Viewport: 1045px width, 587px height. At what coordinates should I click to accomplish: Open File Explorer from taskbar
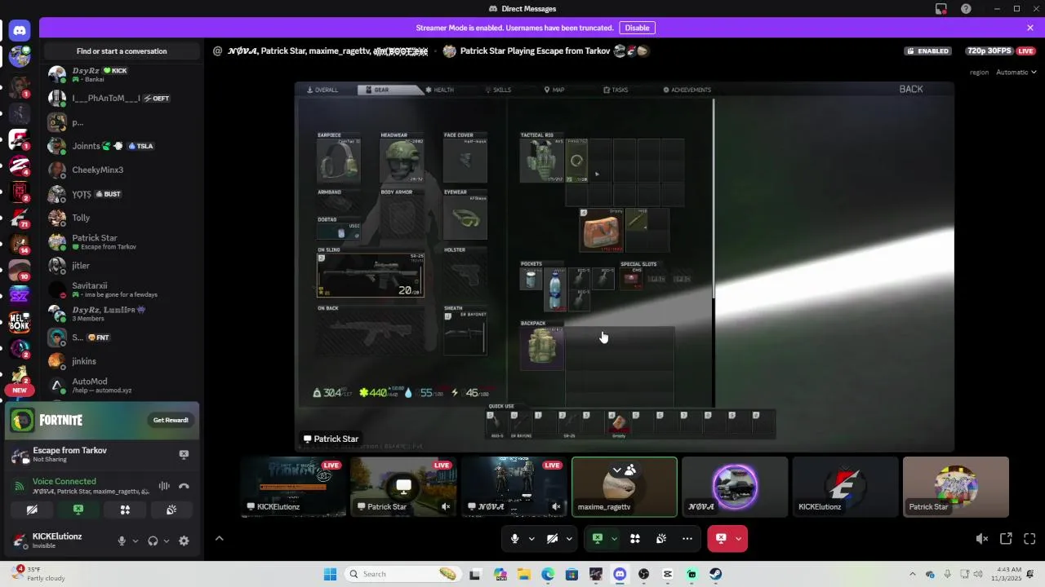pos(523,574)
